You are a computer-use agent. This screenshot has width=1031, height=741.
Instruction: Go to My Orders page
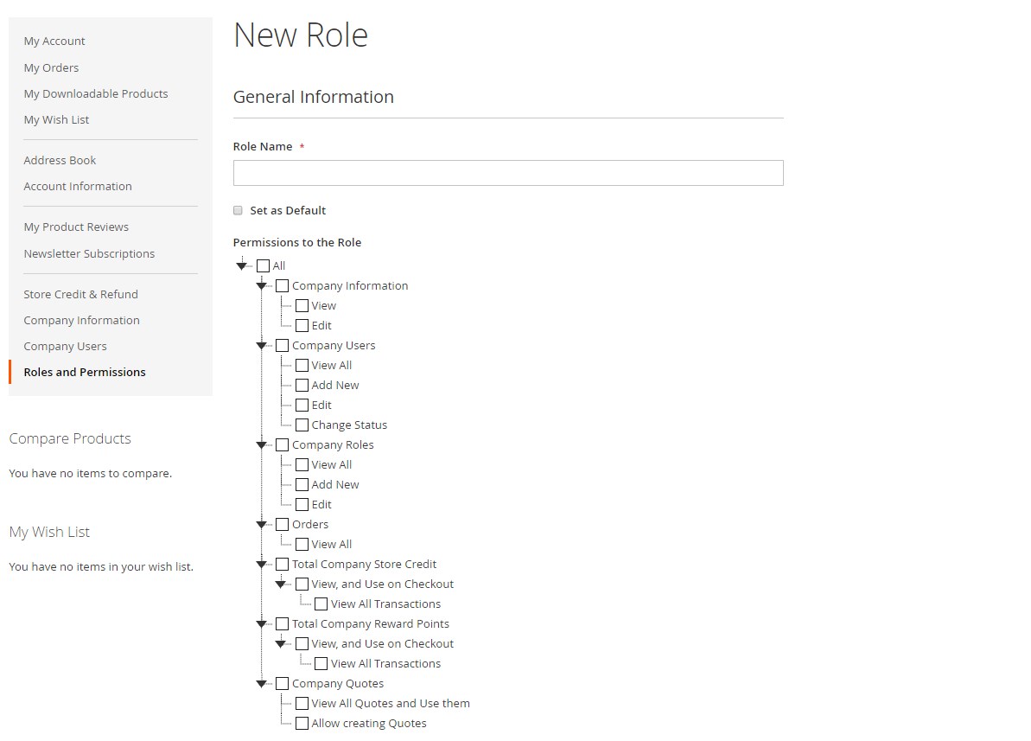(x=51, y=67)
